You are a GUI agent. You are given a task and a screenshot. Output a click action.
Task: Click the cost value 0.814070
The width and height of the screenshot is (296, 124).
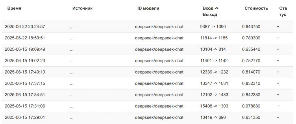tap(251, 72)
